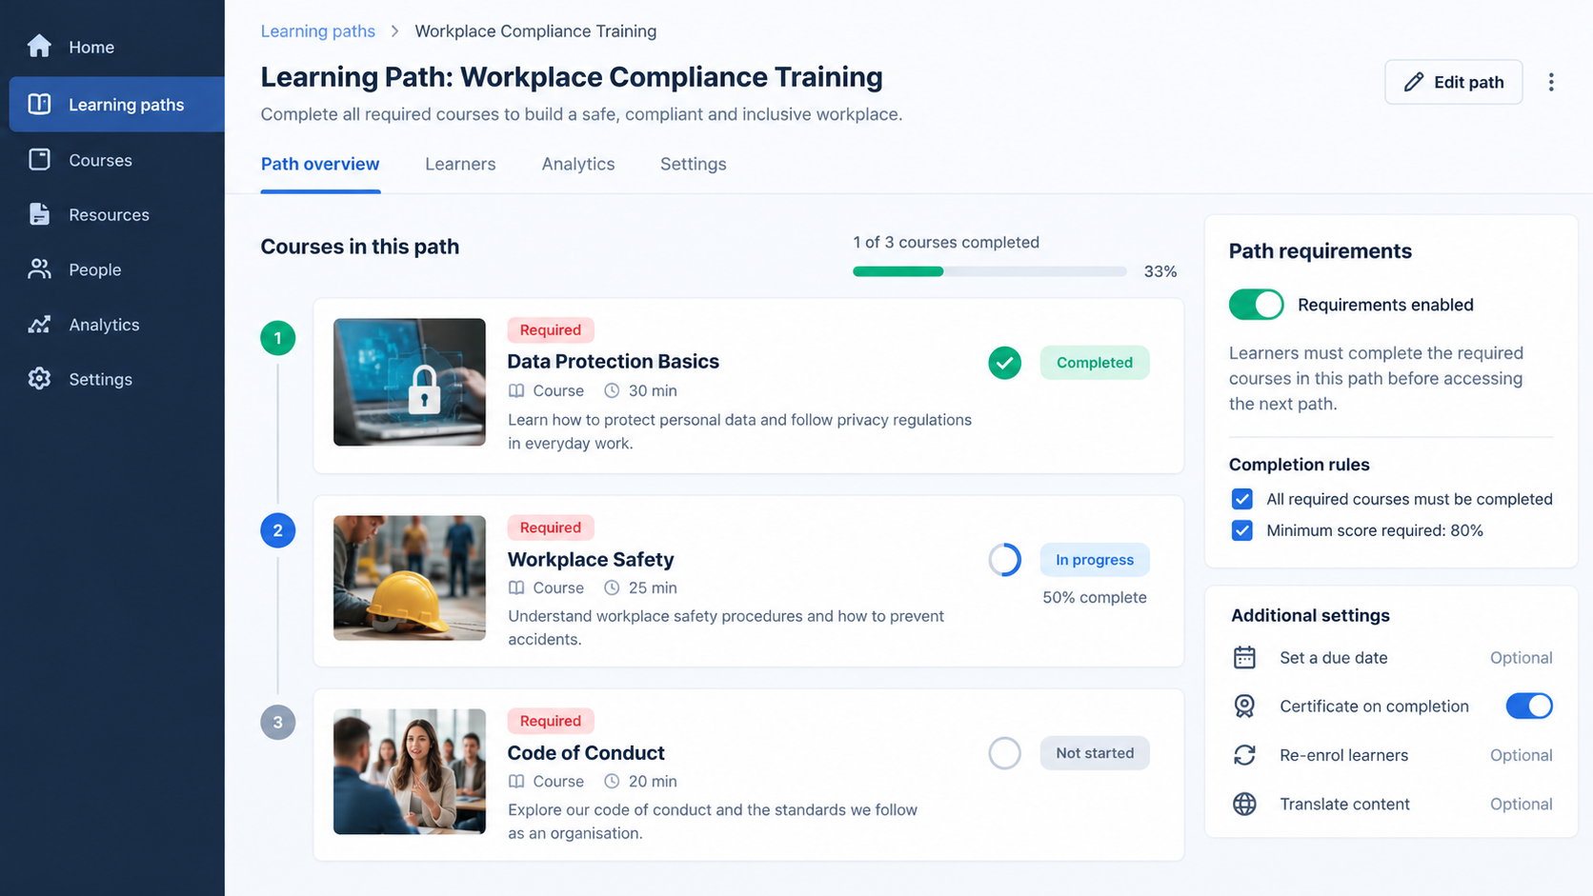Click the calendar icon beside Set a due date
This screenshot has height=896, width=1593.
click(1244, 657)
